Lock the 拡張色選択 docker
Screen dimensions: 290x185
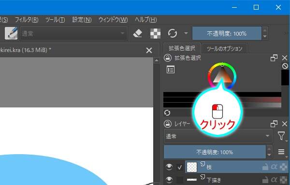[x=168, y=58]
